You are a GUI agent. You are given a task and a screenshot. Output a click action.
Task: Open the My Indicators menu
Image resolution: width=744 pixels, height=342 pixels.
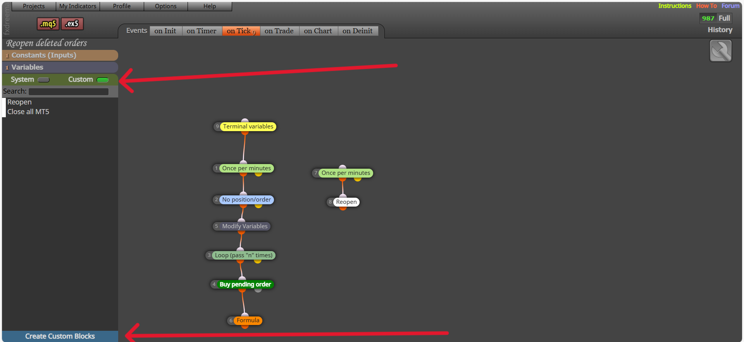tap(77, 6)
